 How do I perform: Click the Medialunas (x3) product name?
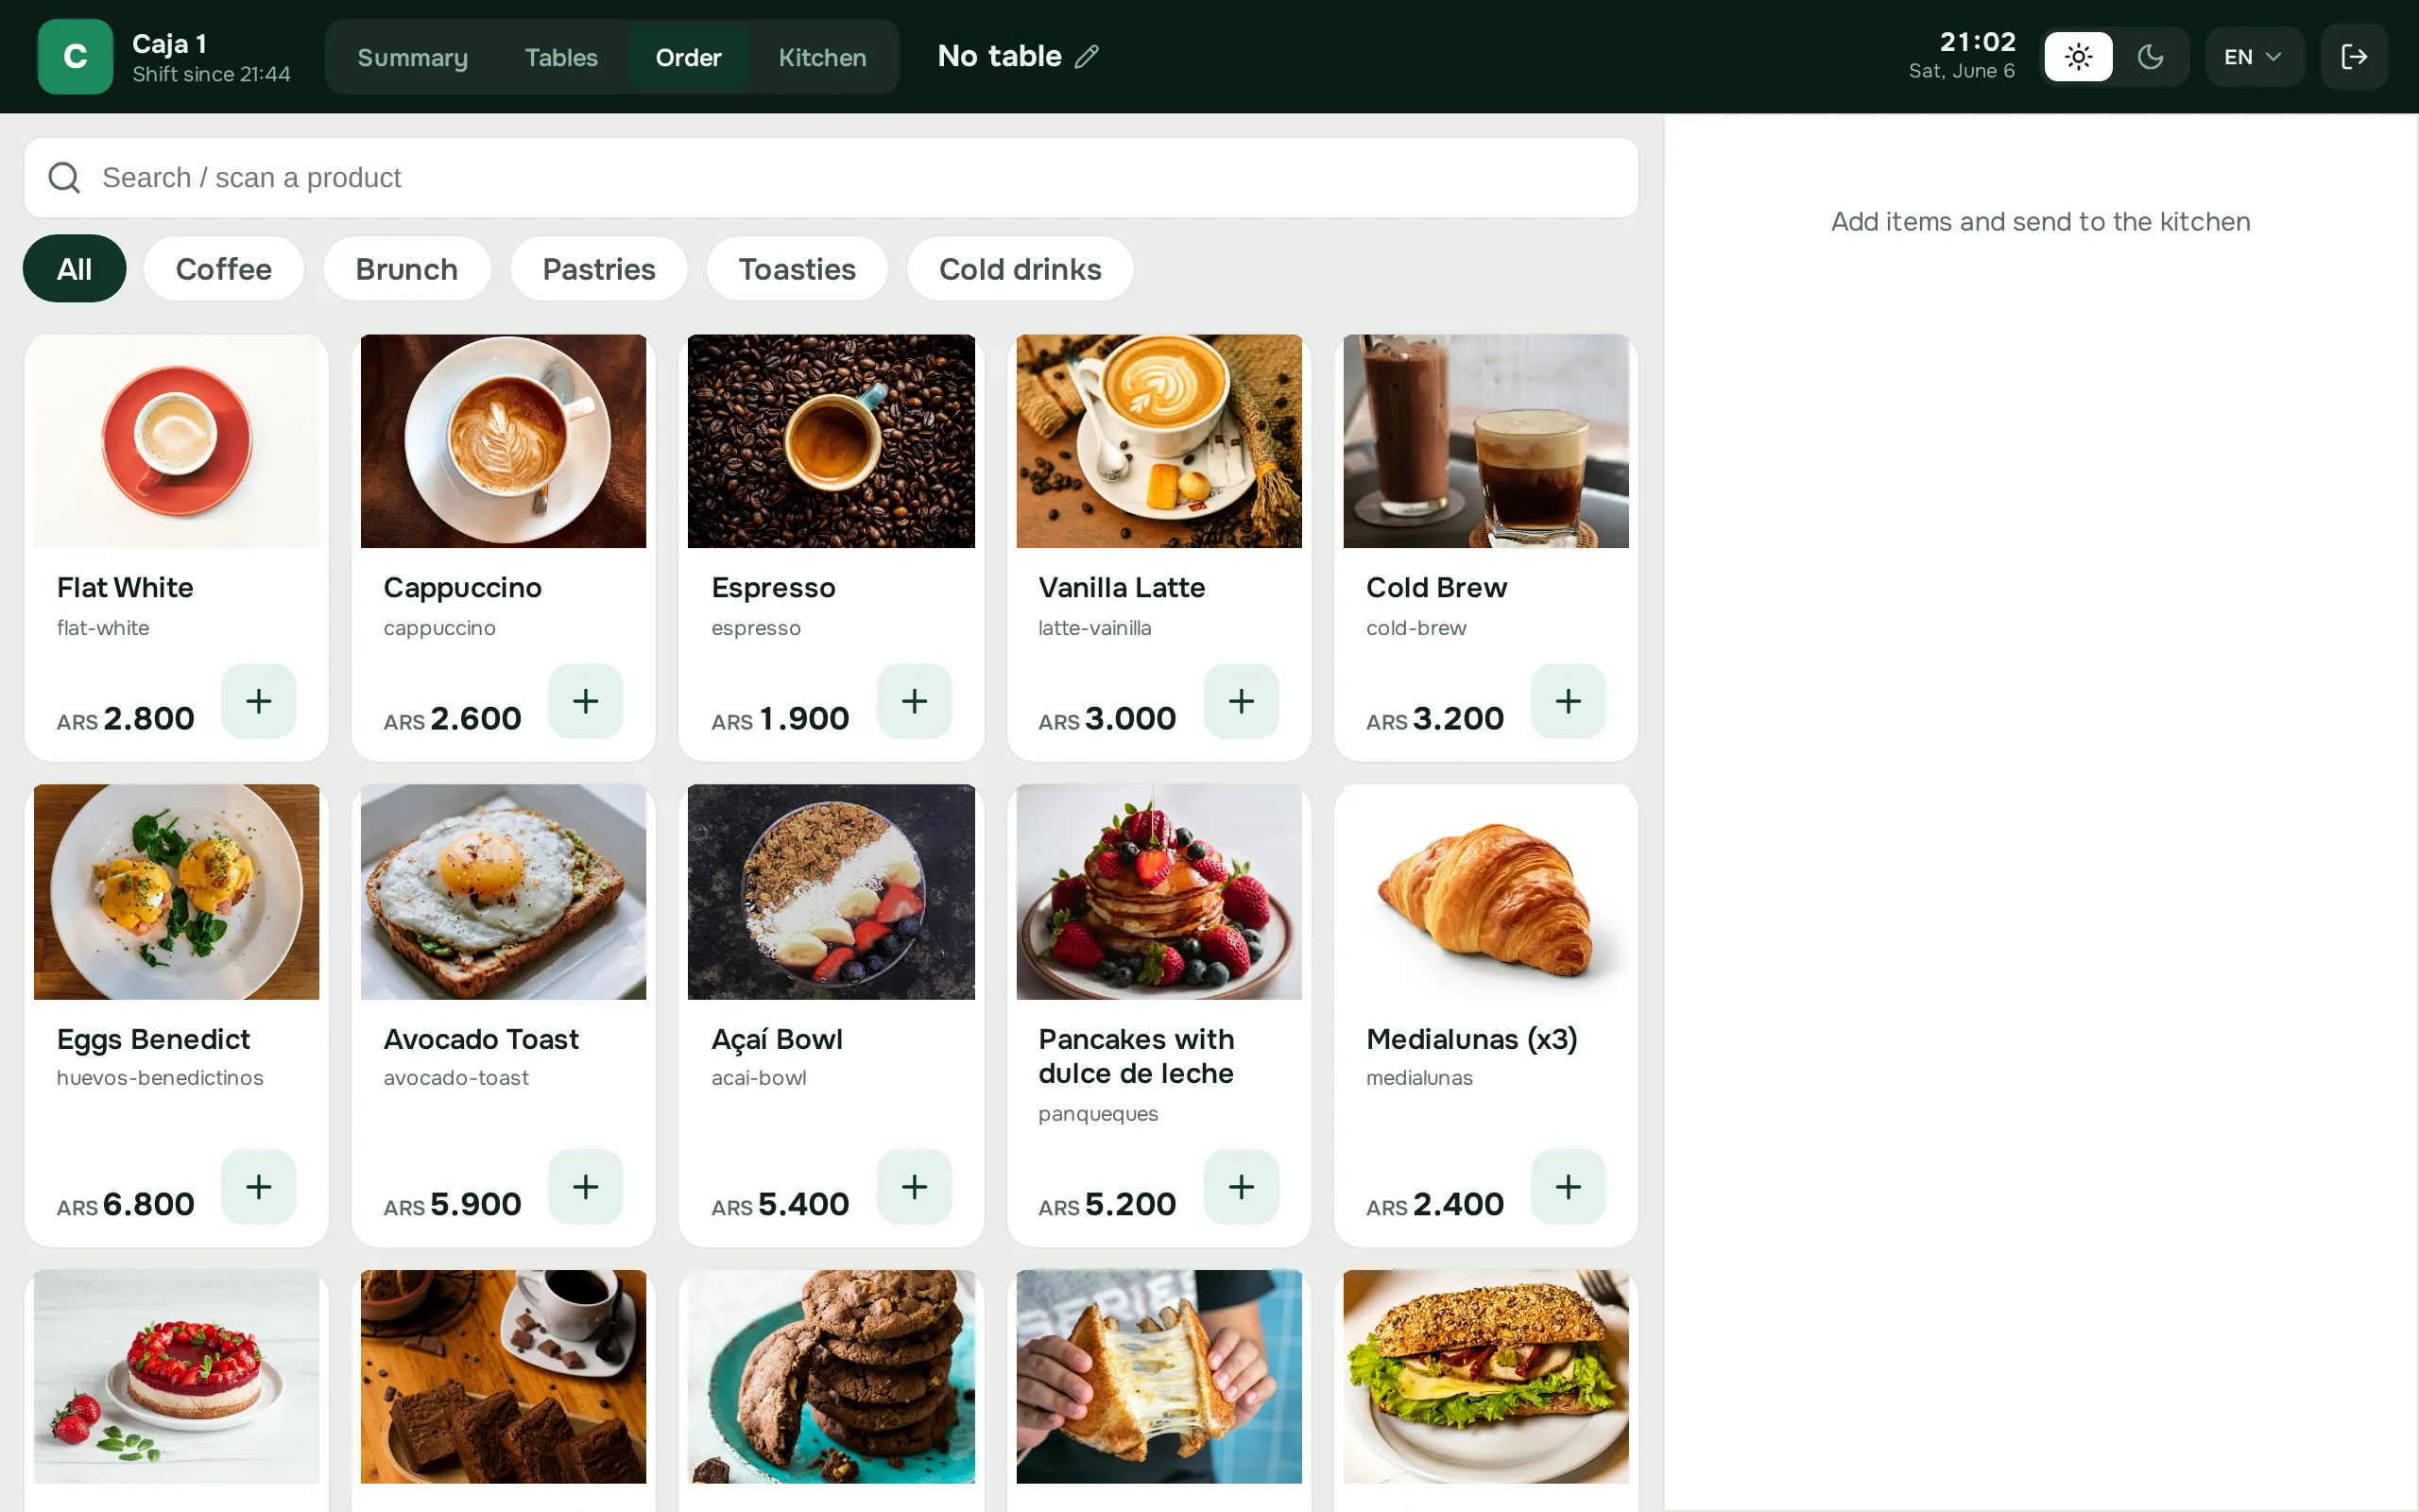pos(1471,1039)
